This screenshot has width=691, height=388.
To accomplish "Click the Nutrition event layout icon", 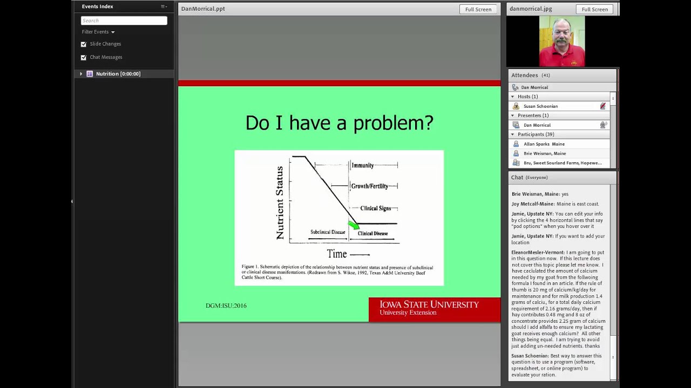I will pos(90,74).
